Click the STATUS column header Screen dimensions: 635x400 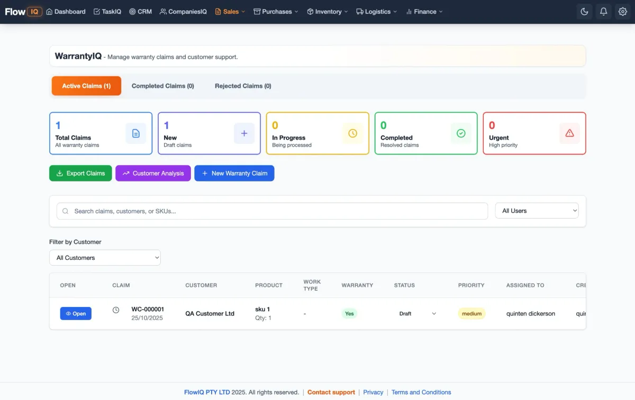(404, 285)
